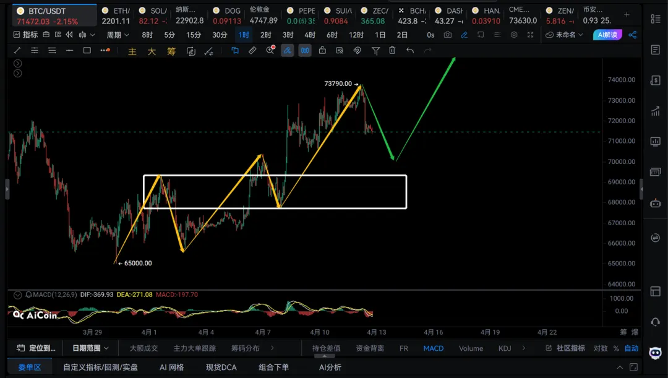Image resolution: width=668 pixels, height=378 pixels.
Task: Open the 周期 period dropdown
Action: [118, 35]
